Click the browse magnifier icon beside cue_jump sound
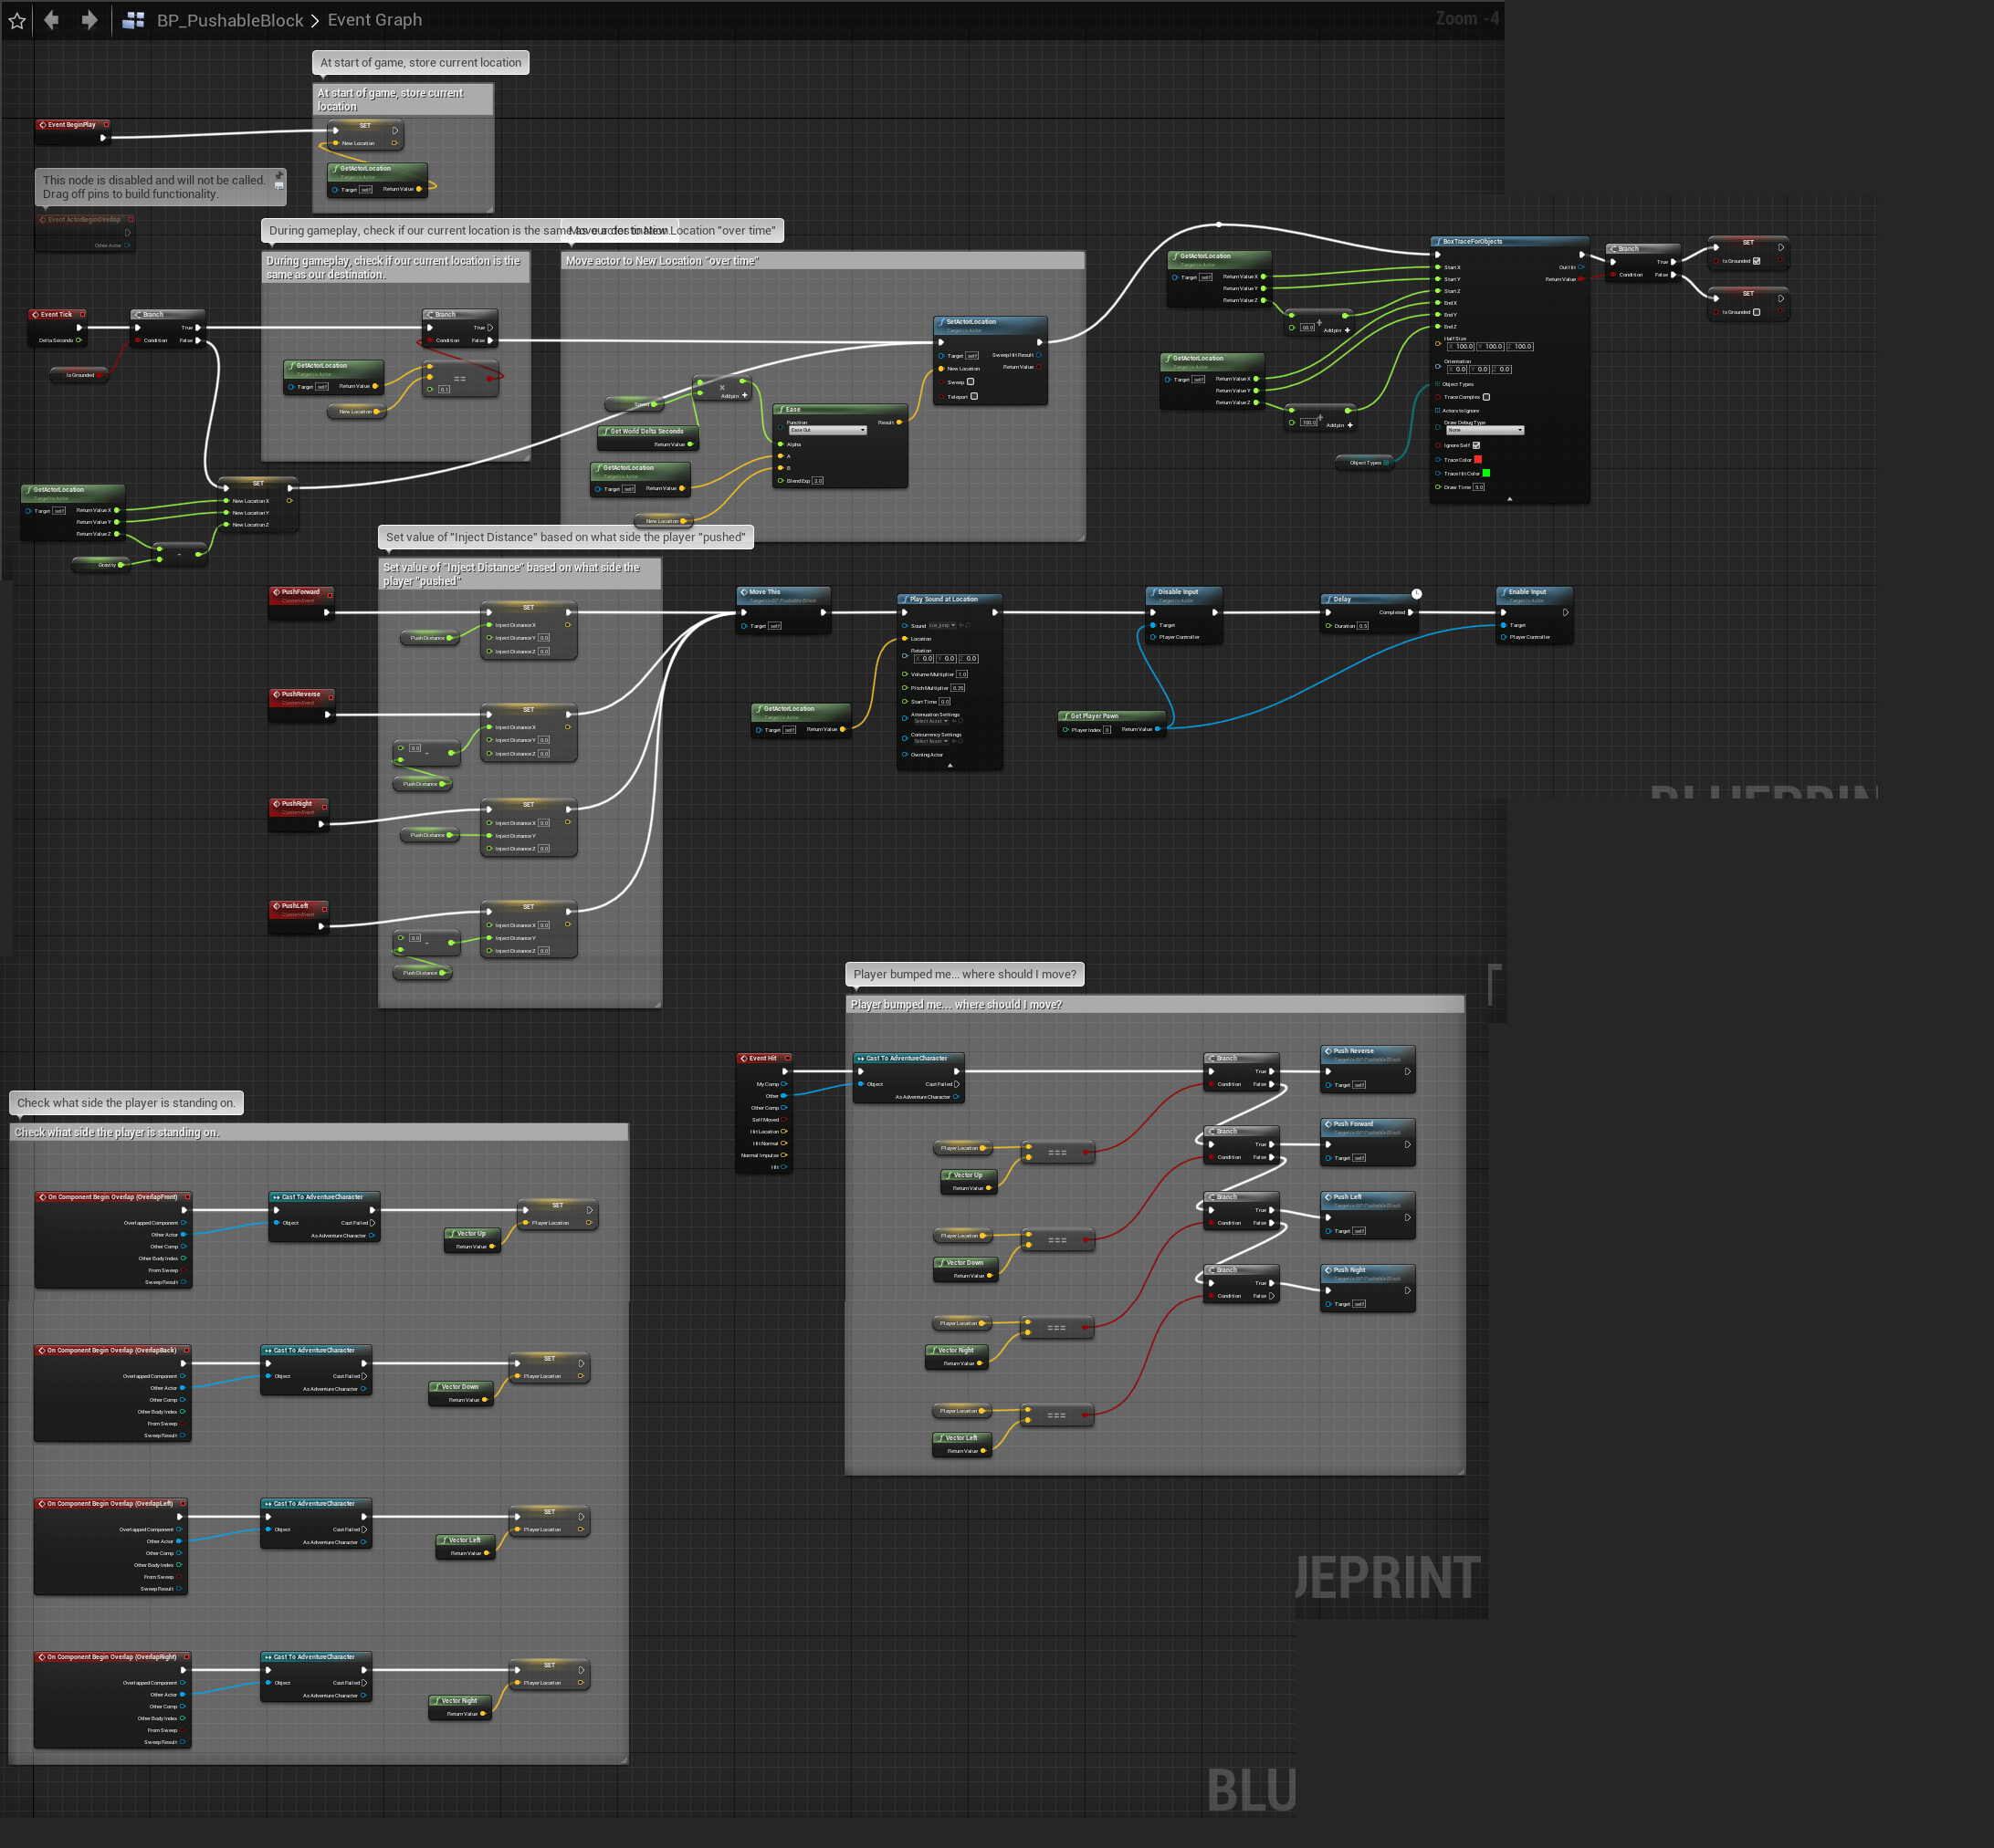Screen dimensions: 1994x1848 [969, 626]
